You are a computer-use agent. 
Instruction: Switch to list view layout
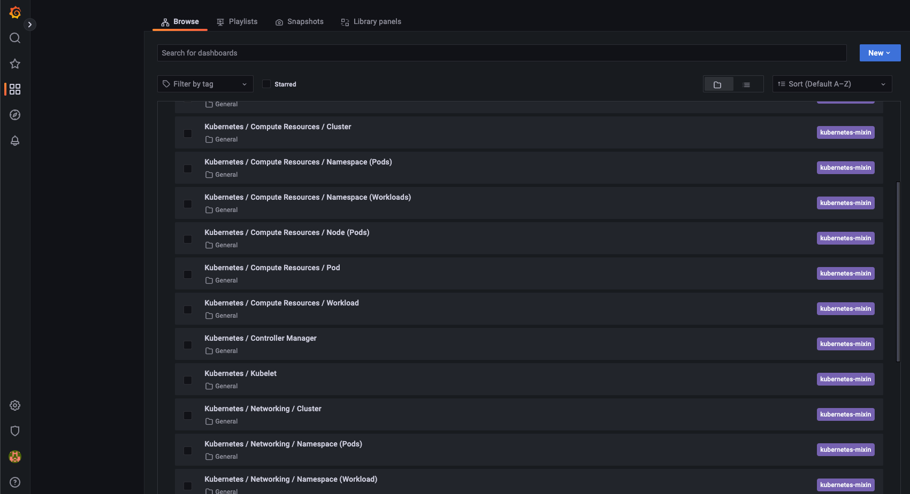747,84
